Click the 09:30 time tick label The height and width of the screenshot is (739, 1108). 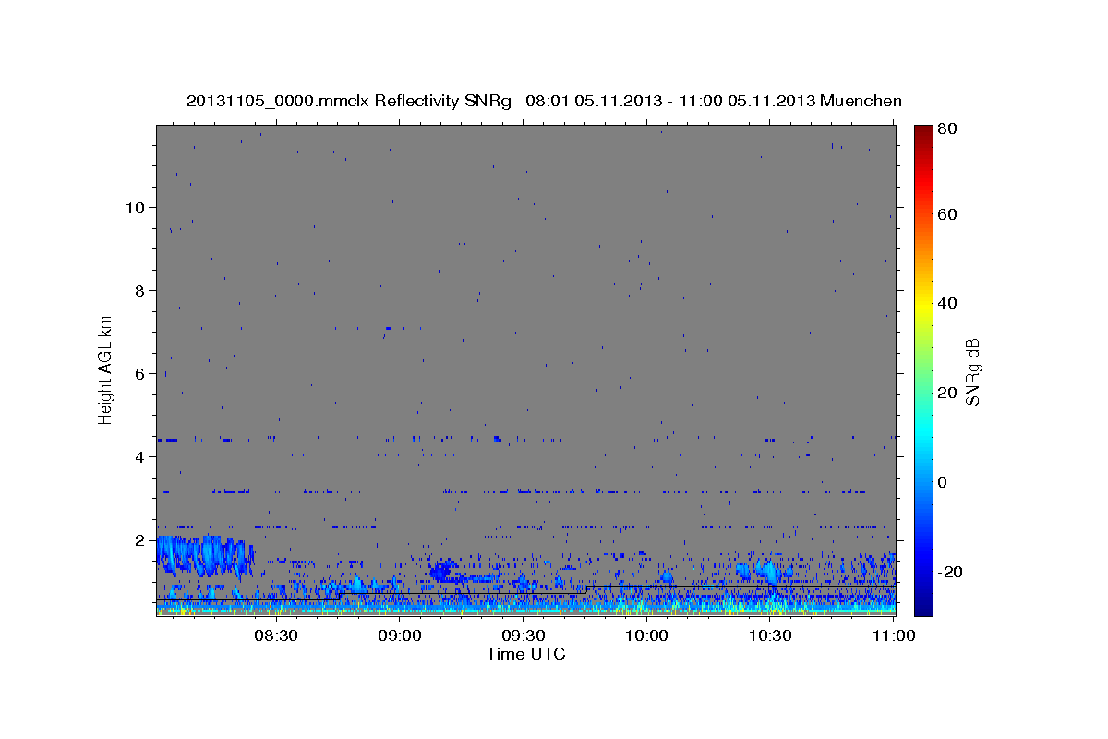(x=524, y=636)
